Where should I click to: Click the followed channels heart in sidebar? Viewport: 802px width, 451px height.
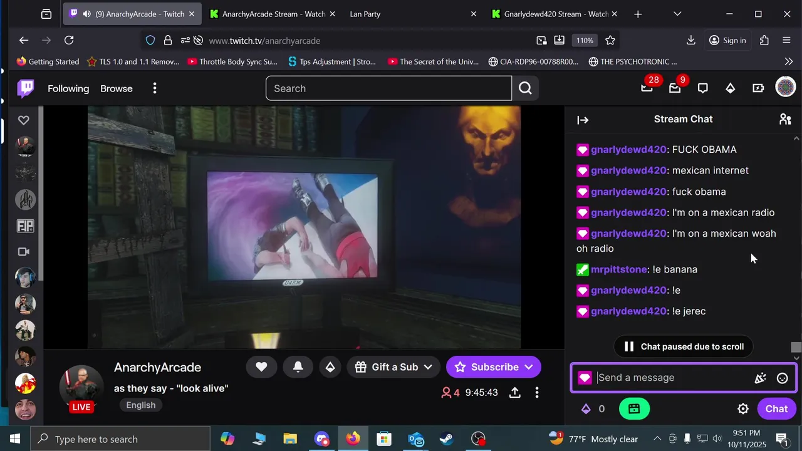pyautogui.click(x=24, y=120)
